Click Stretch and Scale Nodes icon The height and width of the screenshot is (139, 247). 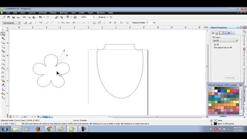click(94, 23)
